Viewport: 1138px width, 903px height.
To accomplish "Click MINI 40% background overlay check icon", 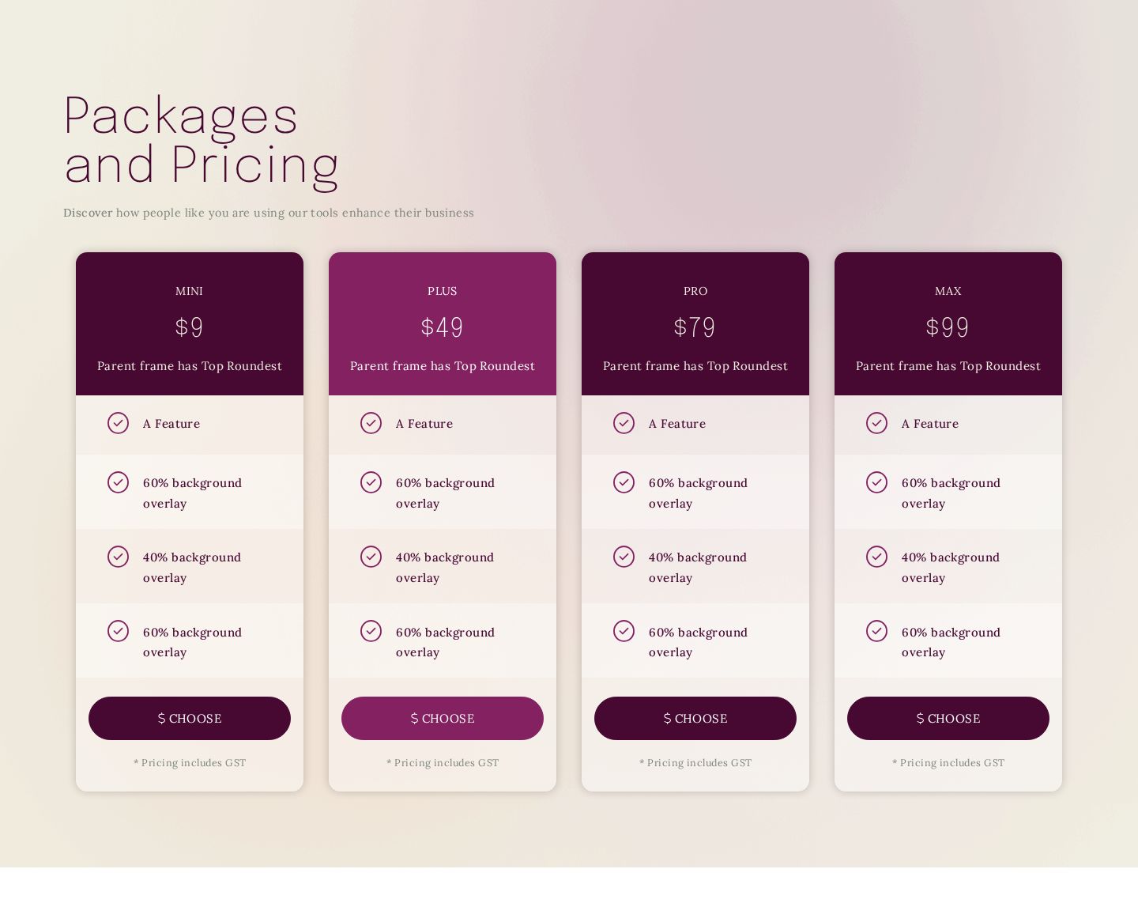I will pos(118,557).
